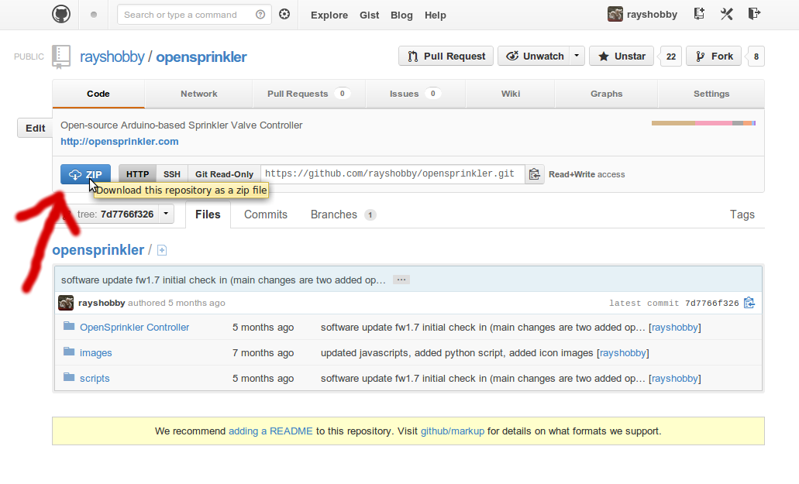Copy the clone URL to clipboard
The width and height of the screenshot is (799, 484).
point(535,174)
